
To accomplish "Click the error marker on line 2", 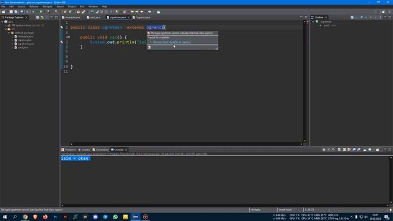I will click(x=62, y=27).
